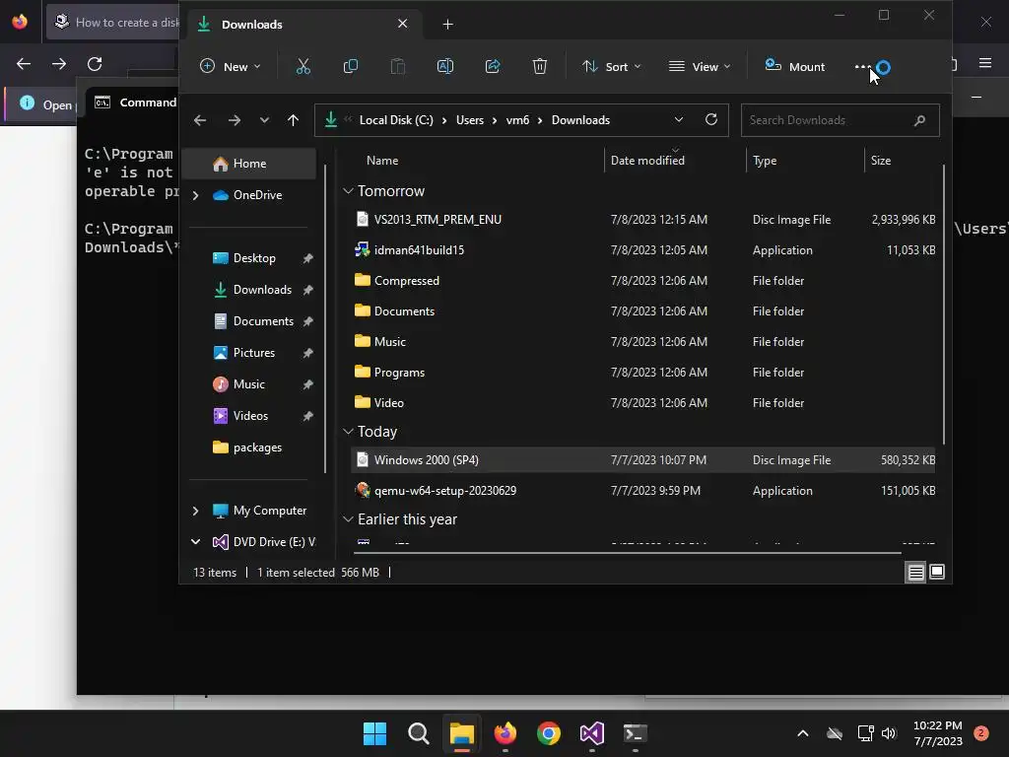Switch to the Downloads tab

tap(303, 25)
